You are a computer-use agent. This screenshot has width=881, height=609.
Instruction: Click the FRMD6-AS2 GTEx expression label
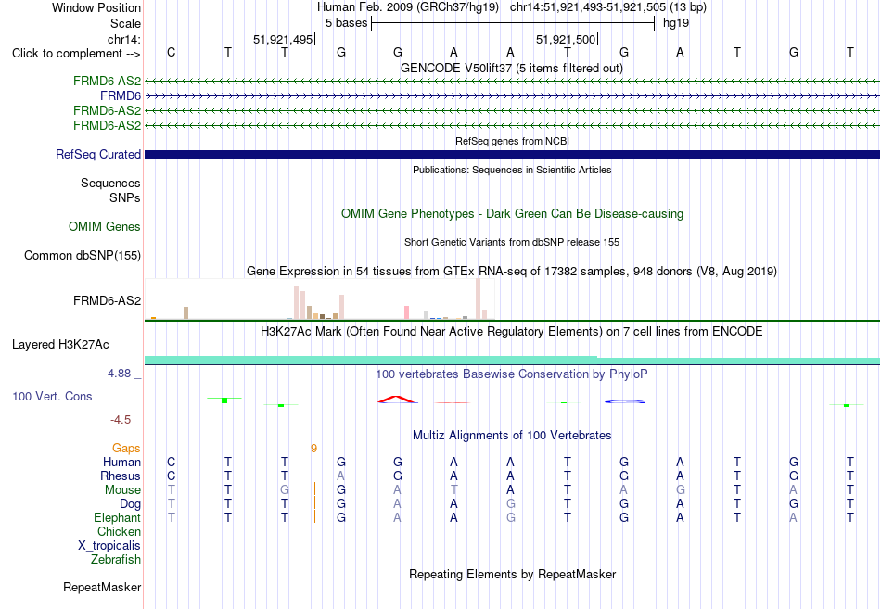pyautogui.click(x=107, y=300)
